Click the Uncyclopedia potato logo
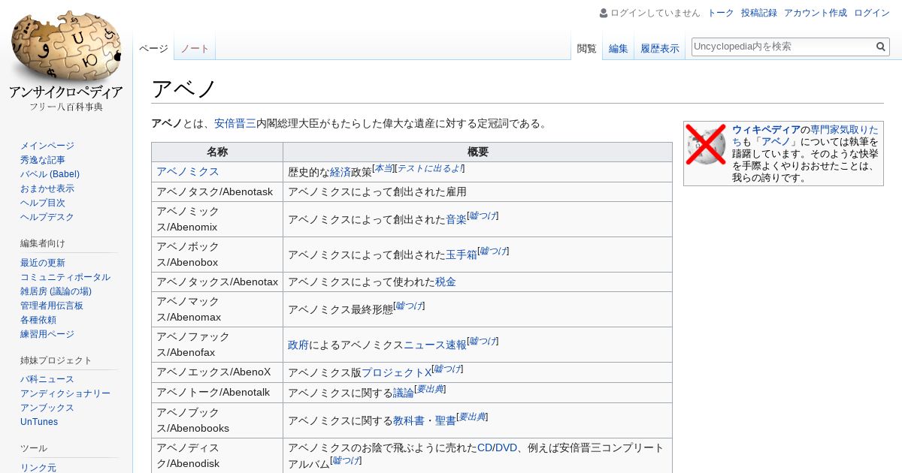The width and height of the screenshot is (902, 473). click(66, 47)
